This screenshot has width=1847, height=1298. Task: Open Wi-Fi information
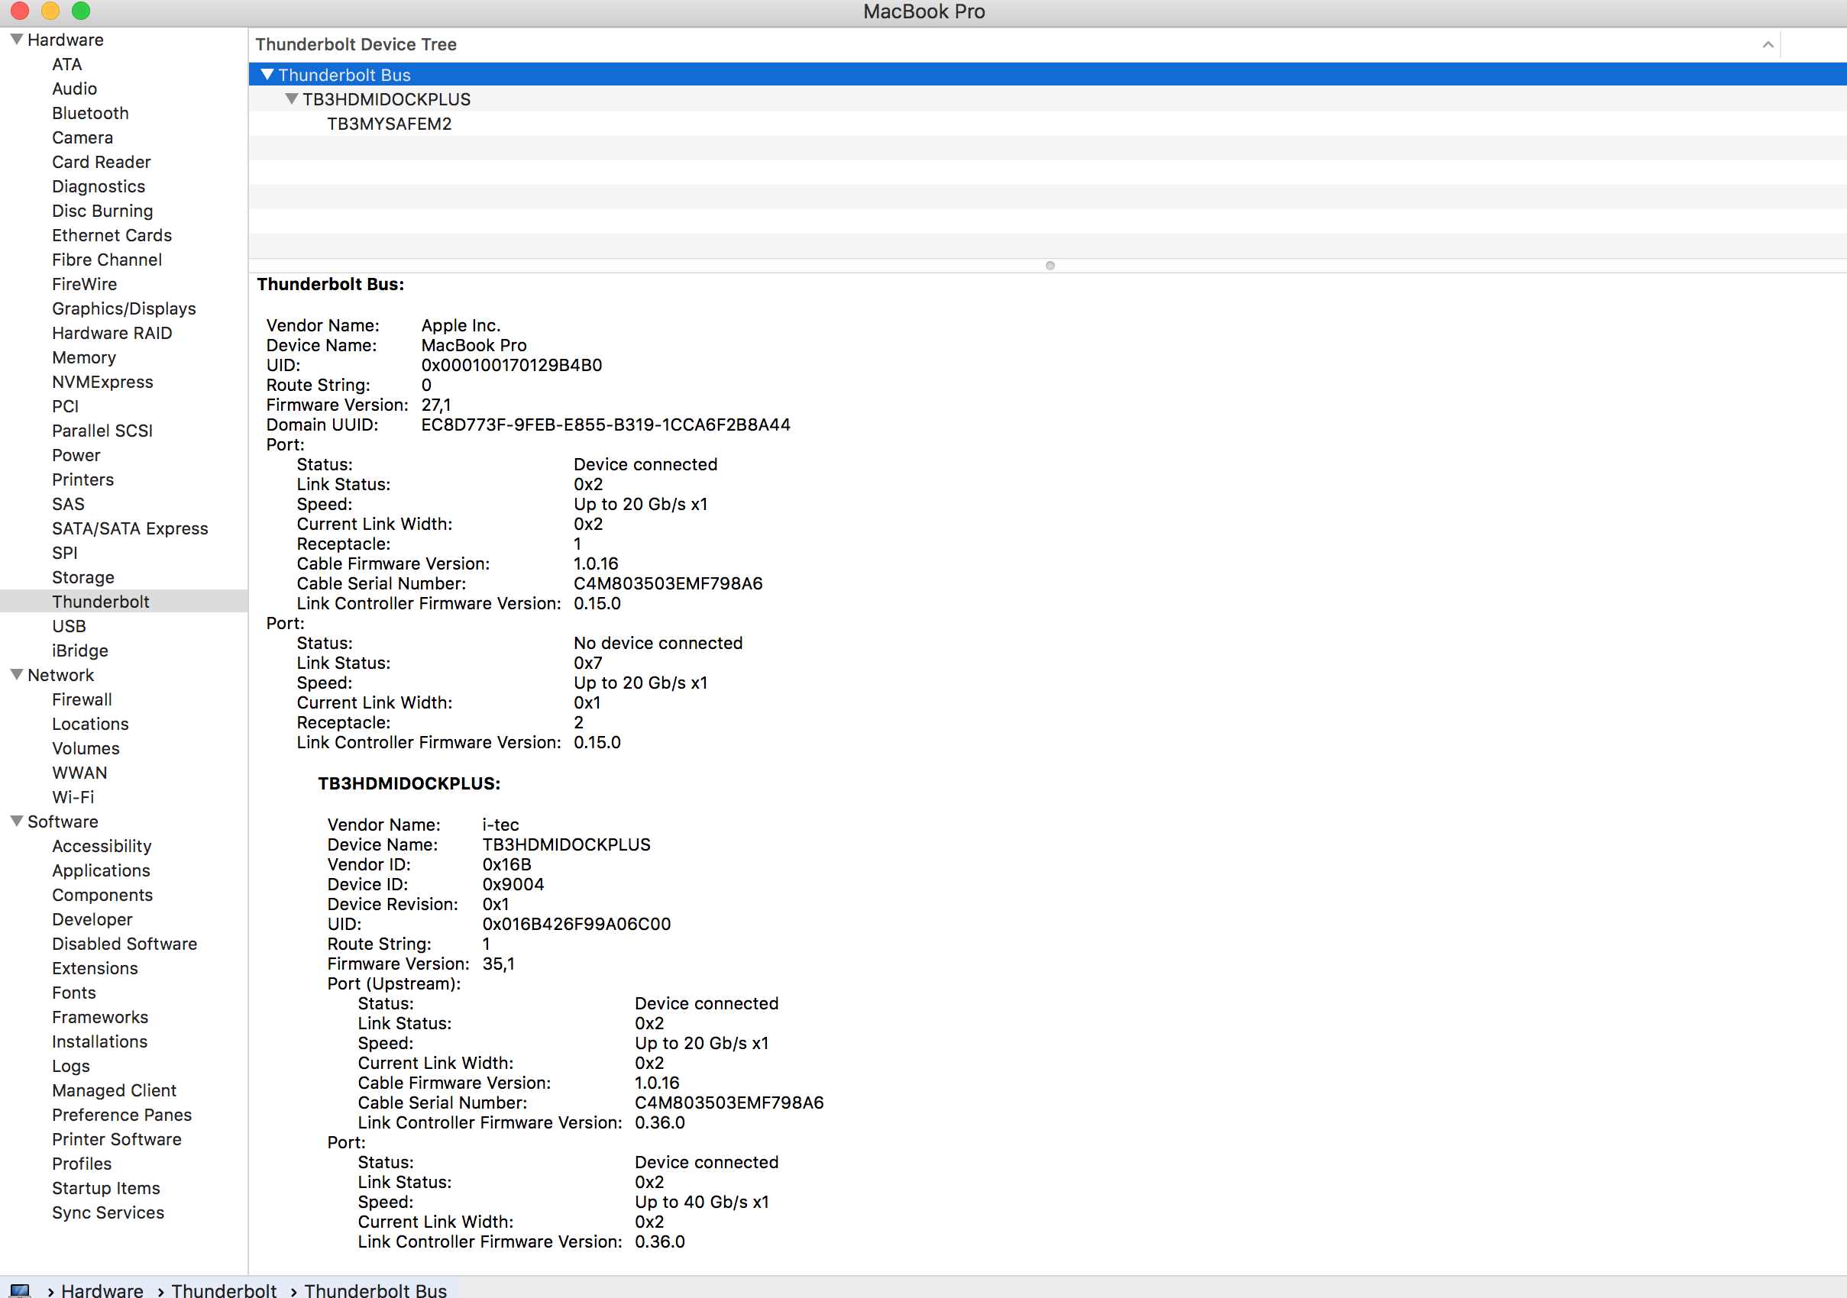(73, 797)
